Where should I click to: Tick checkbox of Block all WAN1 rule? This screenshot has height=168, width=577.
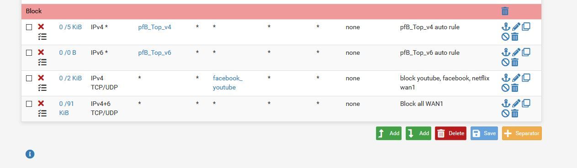[x=29, y=104]
